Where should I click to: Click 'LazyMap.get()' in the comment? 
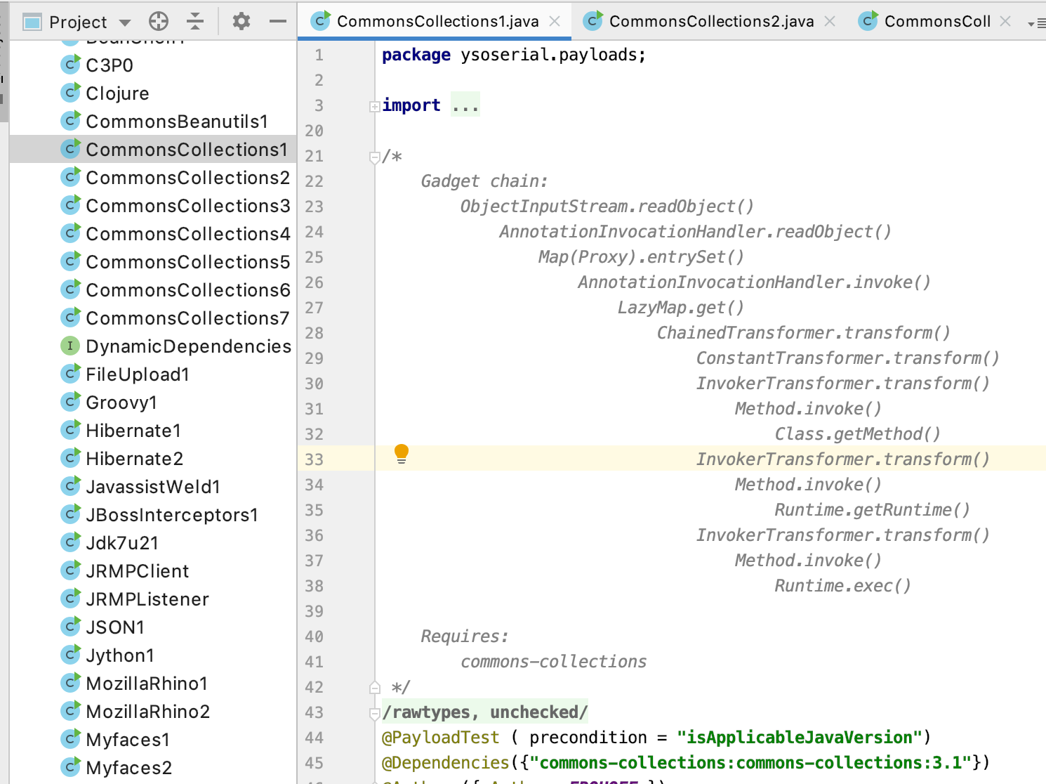tap(680, 308)
